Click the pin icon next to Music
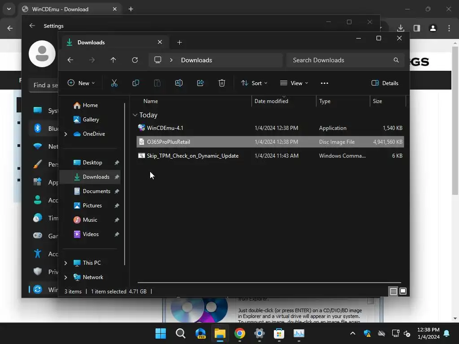The image size is (459, 344). pyautogui.click(x=117, y=219)
